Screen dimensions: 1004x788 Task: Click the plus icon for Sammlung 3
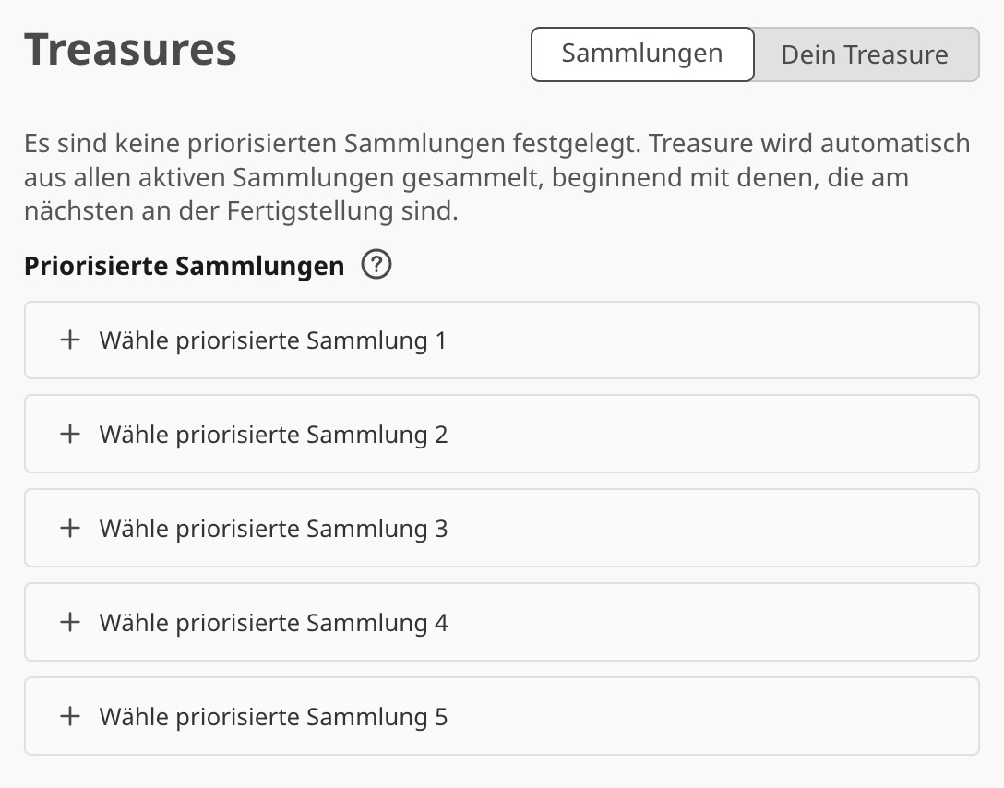70,529
